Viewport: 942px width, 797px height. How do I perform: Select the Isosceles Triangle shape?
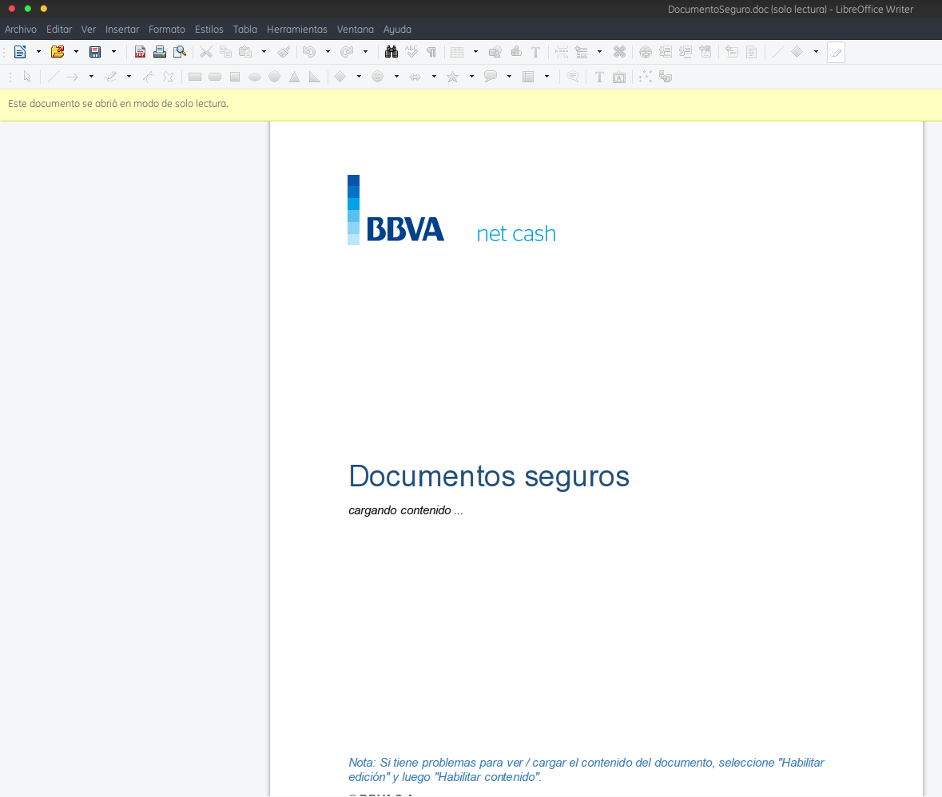294,77
